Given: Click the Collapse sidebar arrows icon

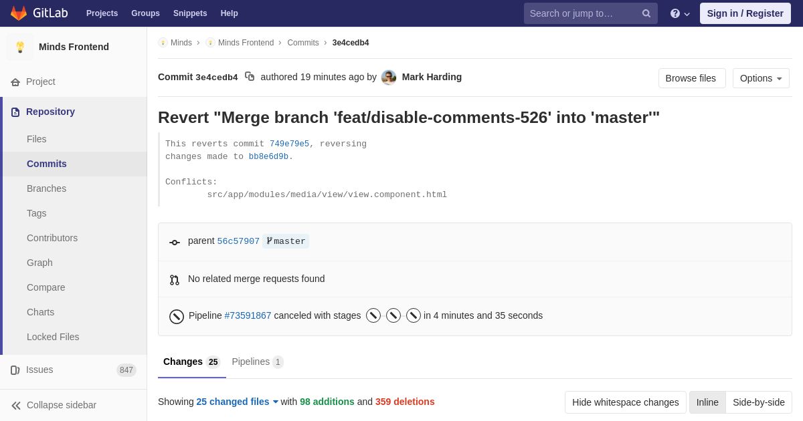Looking at the screenshot, I should pos(16,405).
